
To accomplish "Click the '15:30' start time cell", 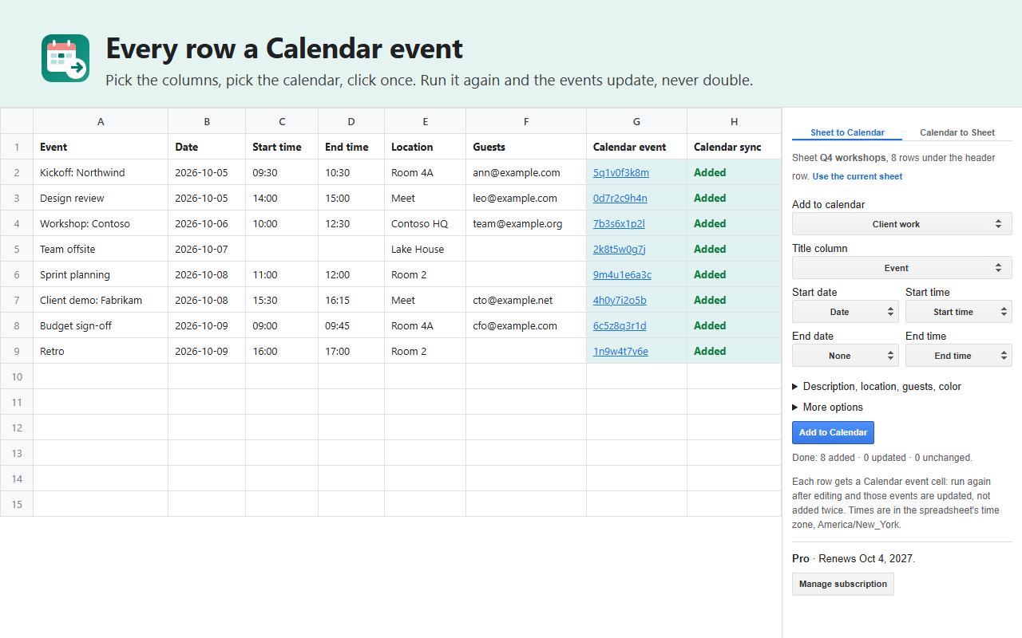I will 282,300.
